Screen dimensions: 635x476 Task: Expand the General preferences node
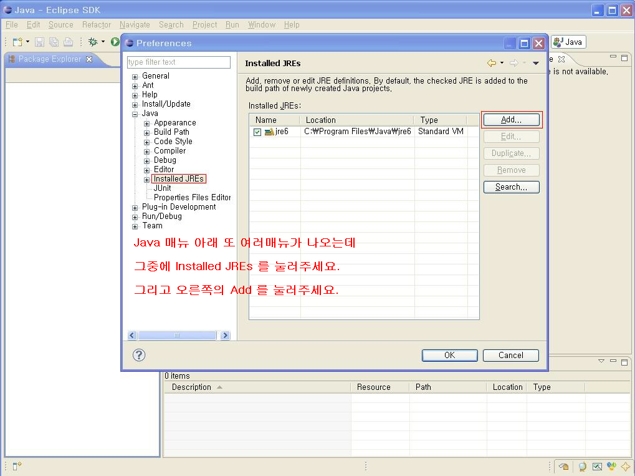[x=135, y=77]
